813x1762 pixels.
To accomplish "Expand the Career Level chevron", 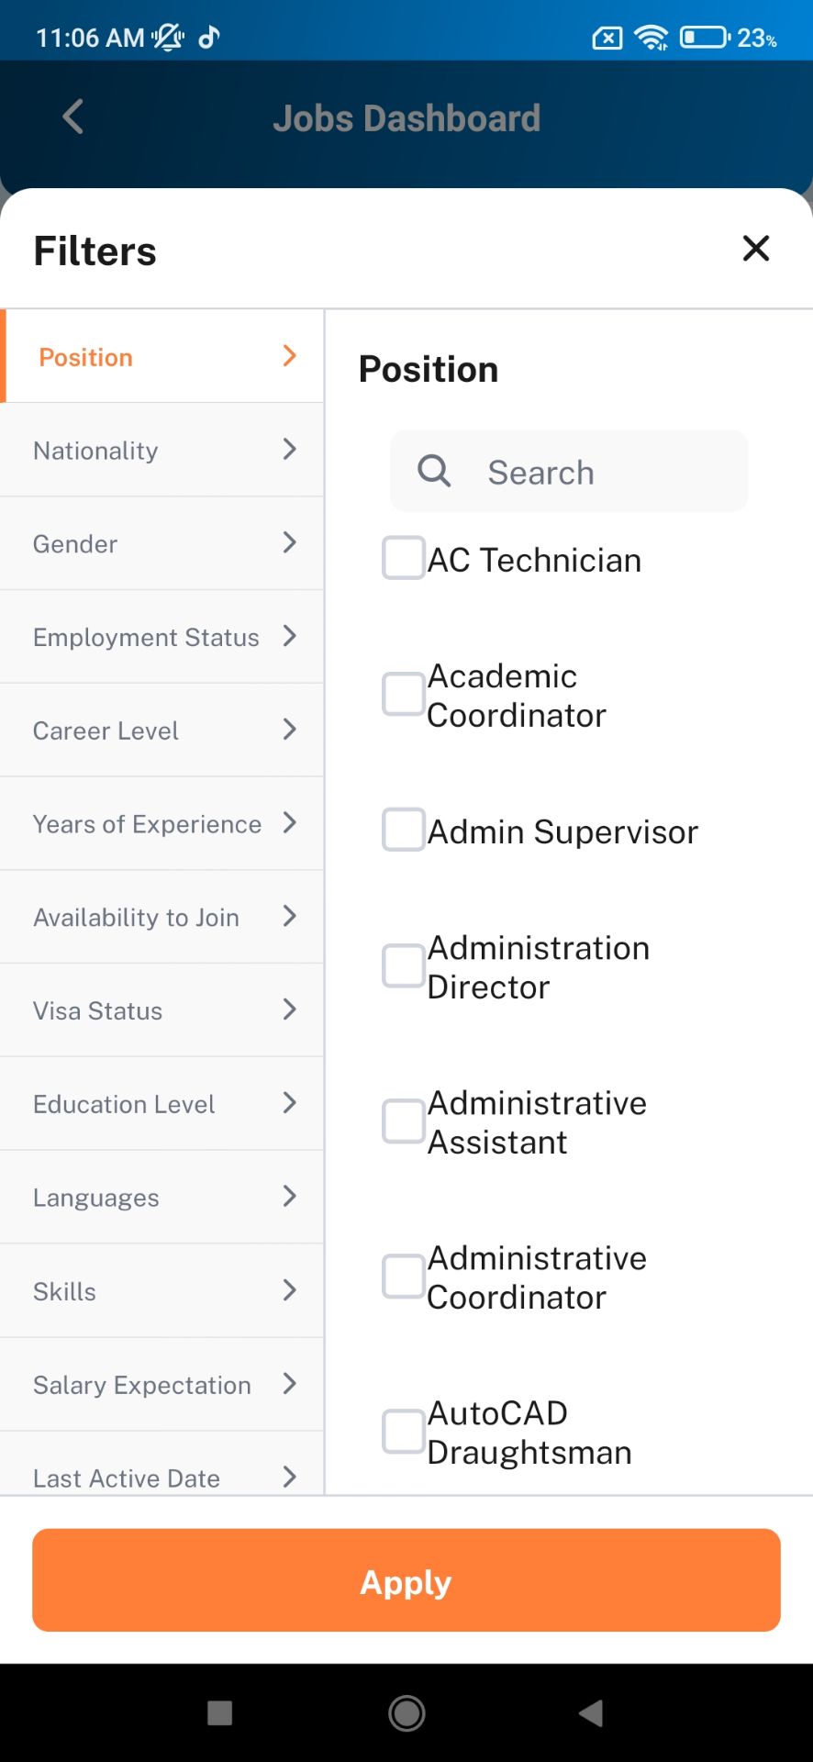I will 290,730.
